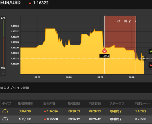Click the green portion of the sentiment bar
The image size is (152, 124).
click(3, 29)
